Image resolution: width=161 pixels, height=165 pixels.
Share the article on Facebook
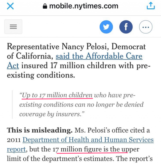(126, 27)
